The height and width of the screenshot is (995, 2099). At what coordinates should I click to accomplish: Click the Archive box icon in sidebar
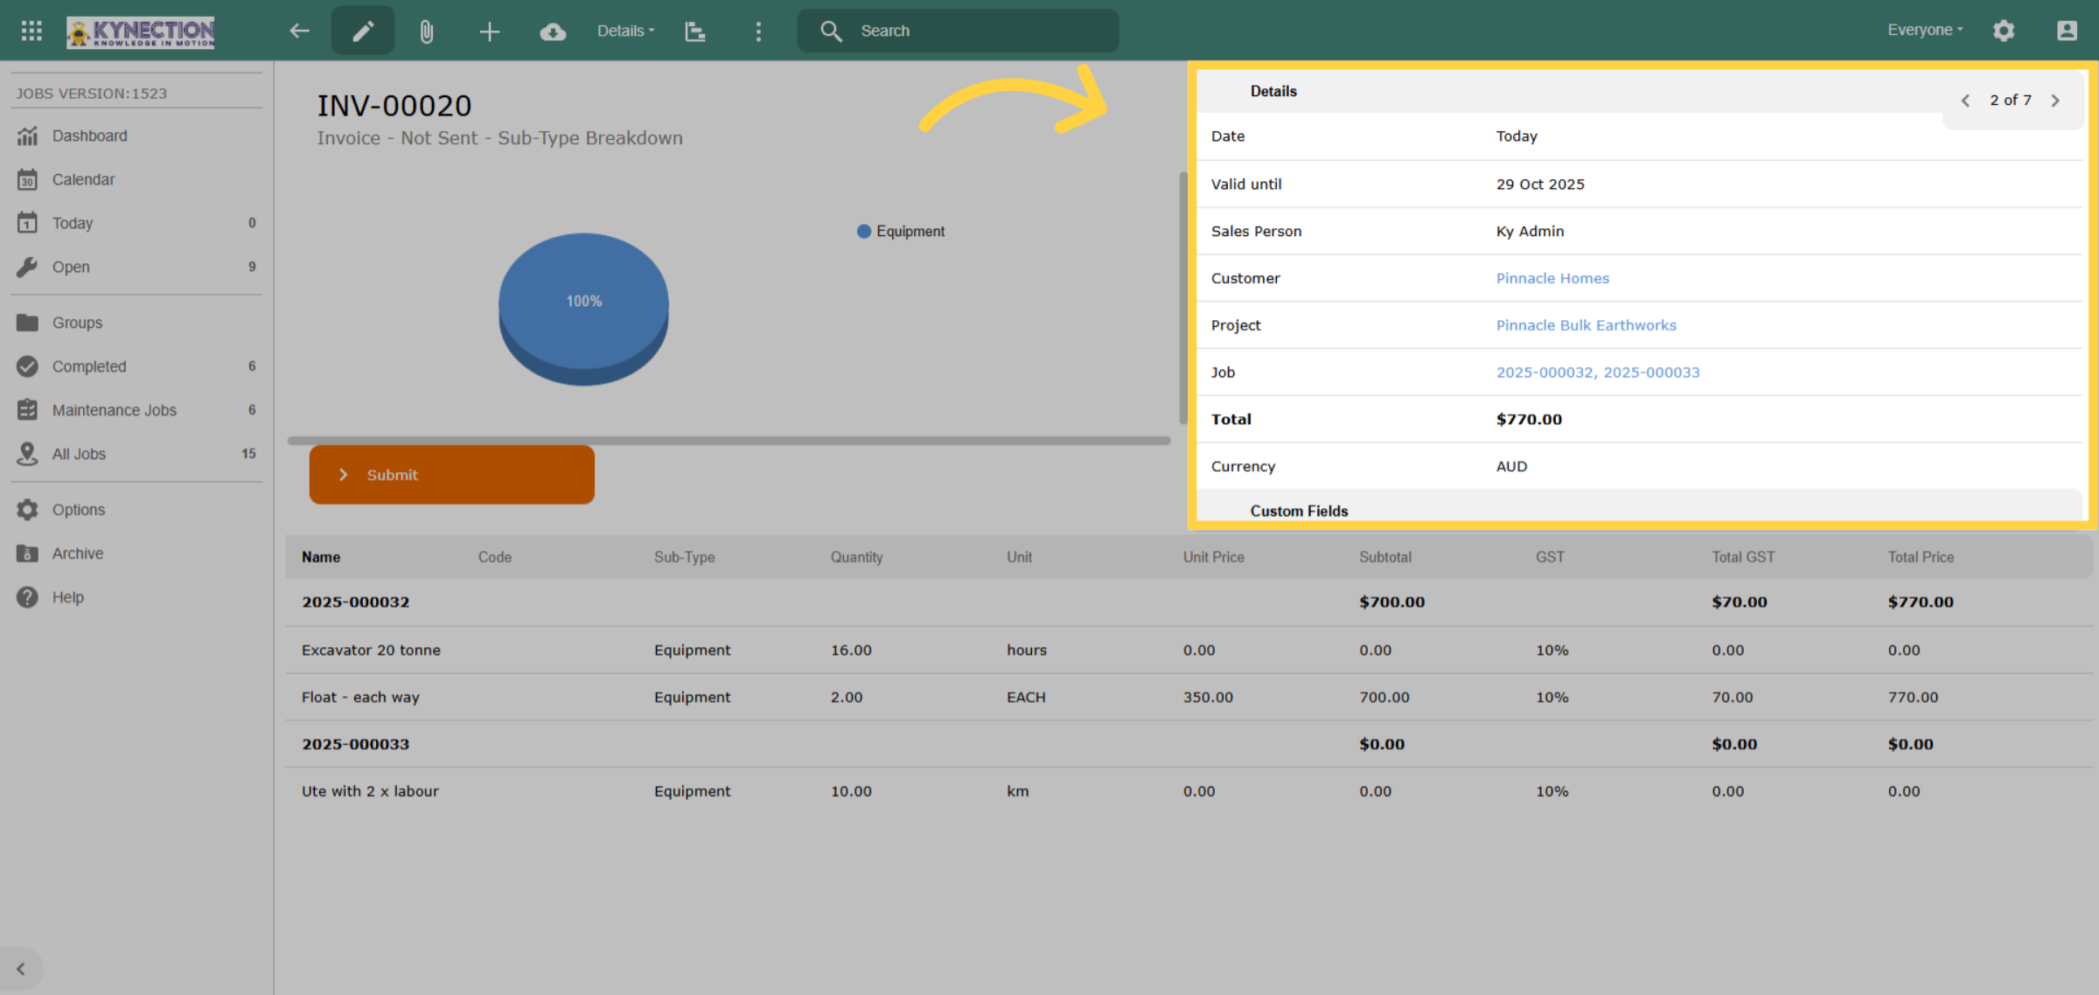pyautogui.click(x=28, y=553)
